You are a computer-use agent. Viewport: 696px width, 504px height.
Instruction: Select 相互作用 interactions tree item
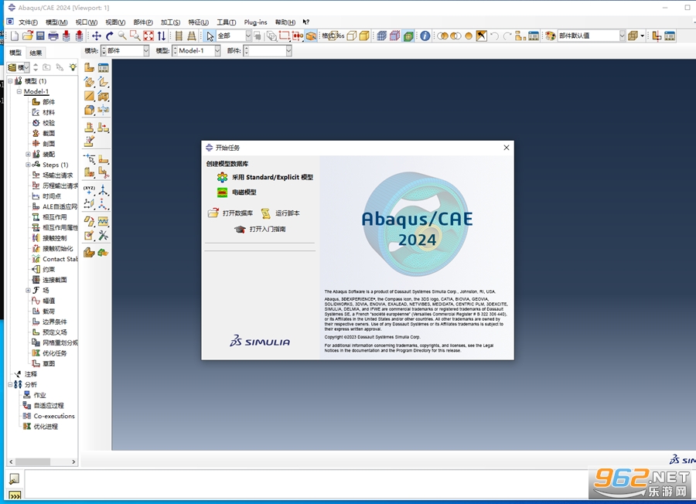tap(49, 217)
